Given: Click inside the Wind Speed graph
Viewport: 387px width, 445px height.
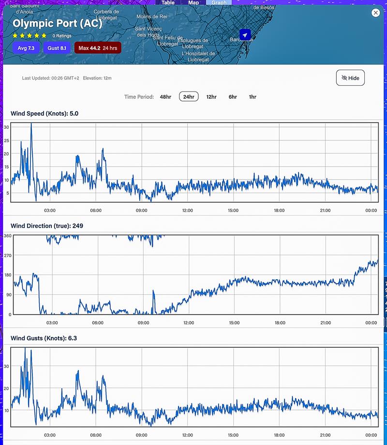Looking at the screenshot, I should tap(194, 162).
